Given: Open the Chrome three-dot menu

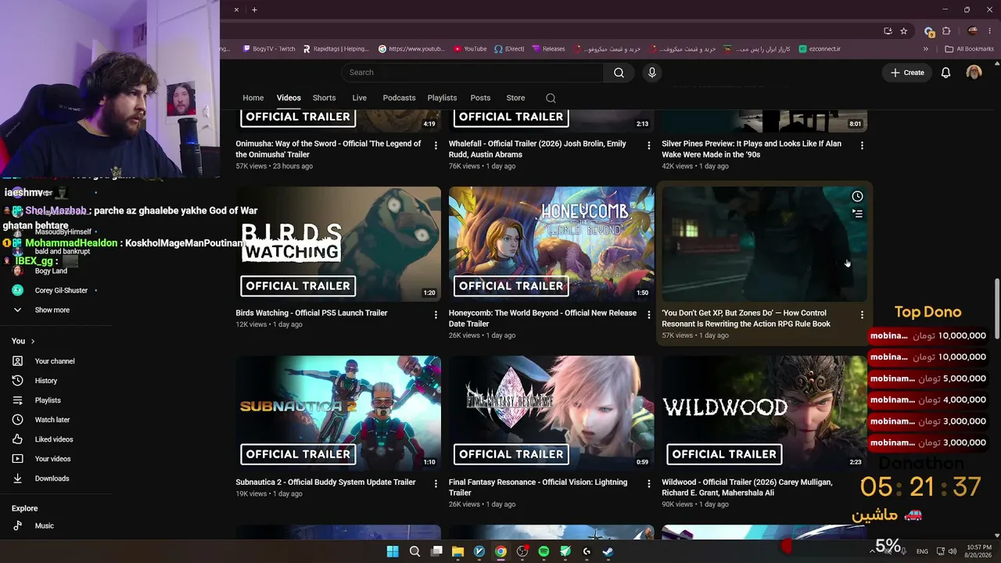Looking at the screenshot, I should point(991,31).
